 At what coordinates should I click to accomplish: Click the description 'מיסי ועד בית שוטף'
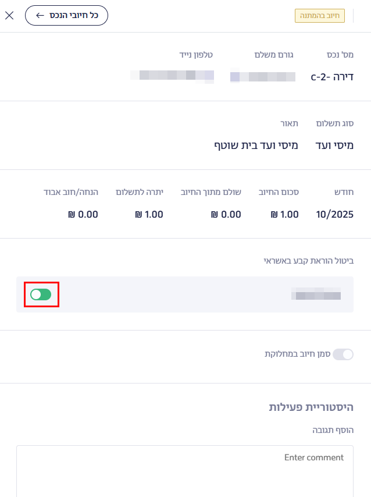pyautogui.click(x=256, y=145)
